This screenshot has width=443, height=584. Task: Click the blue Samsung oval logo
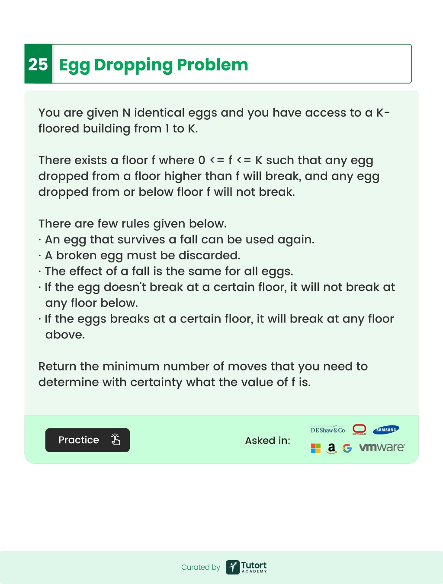386,430
